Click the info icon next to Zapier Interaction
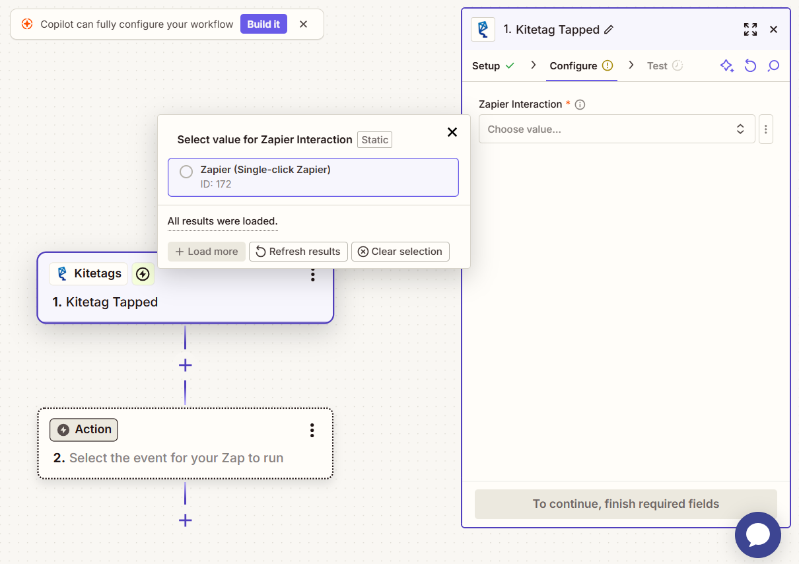This screenshot has width=799, height=564. (x=580, y=104)
